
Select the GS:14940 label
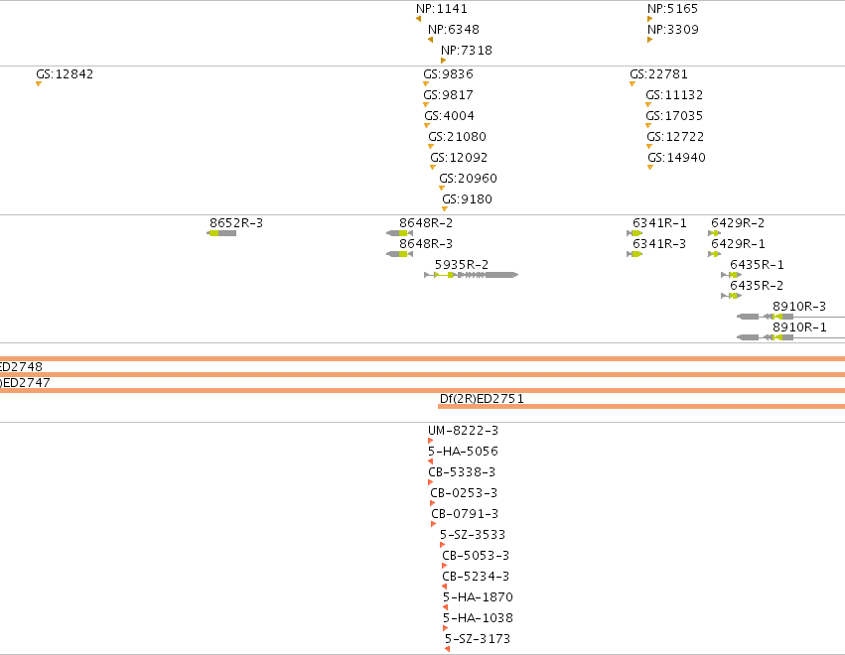pos(676,157)
